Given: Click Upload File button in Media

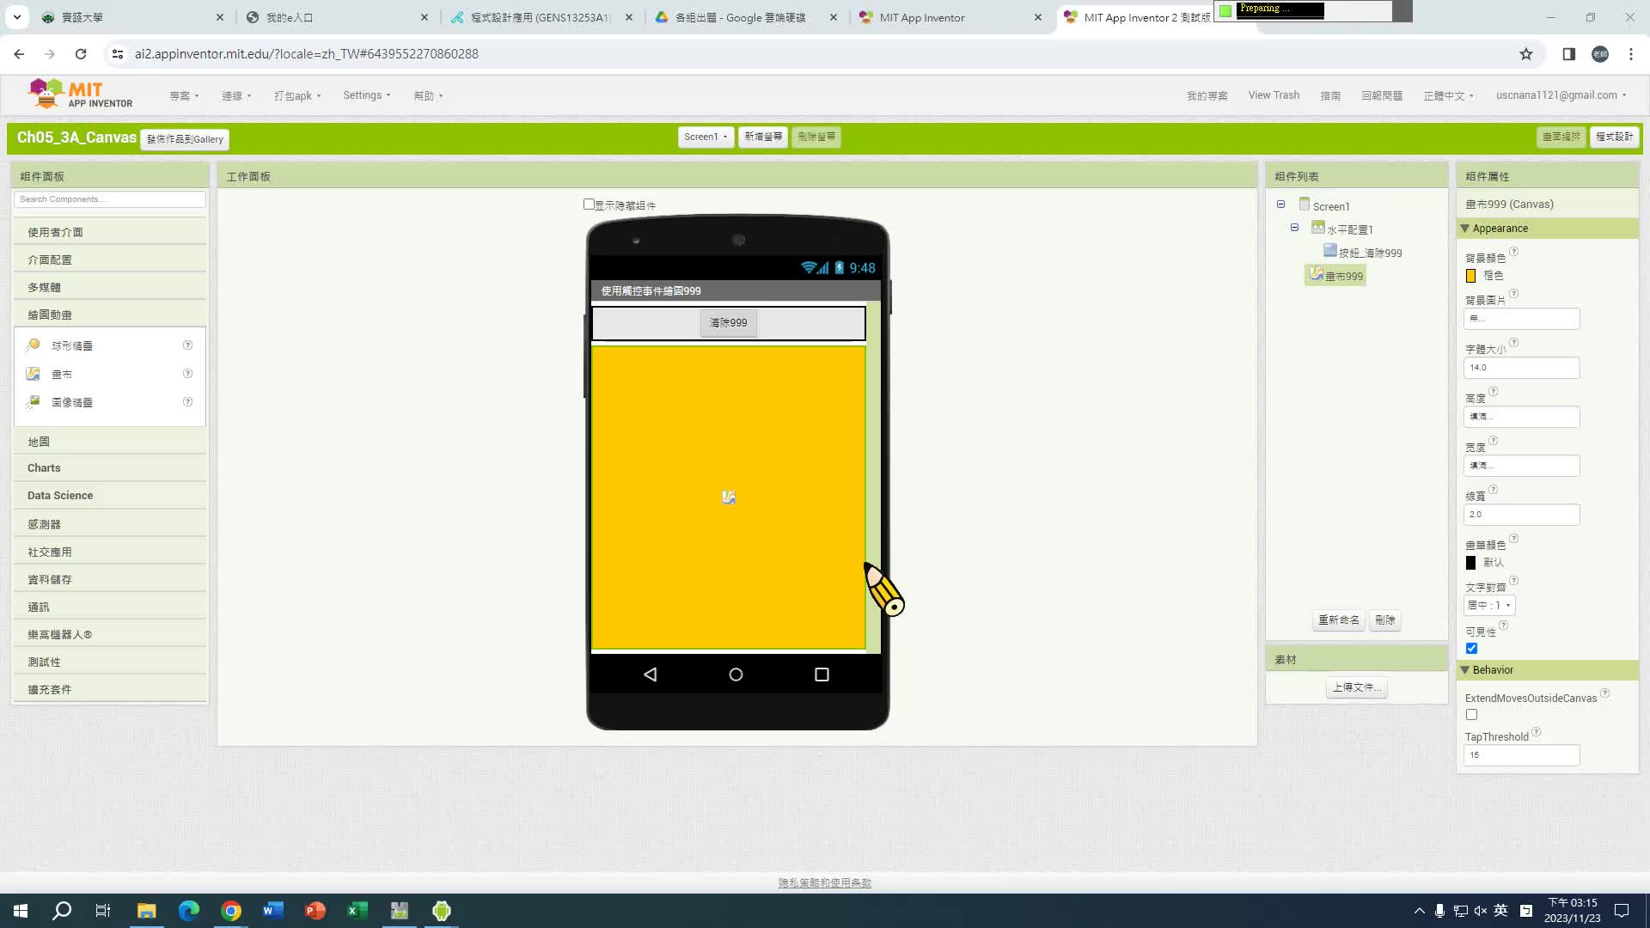Looking at the screenshot, I should (1356, 687).
